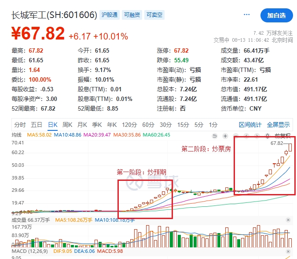This screenshot has height=259, width=297.
Task: Click the 7.42 万球友关注 follower count
Action: 273,33
